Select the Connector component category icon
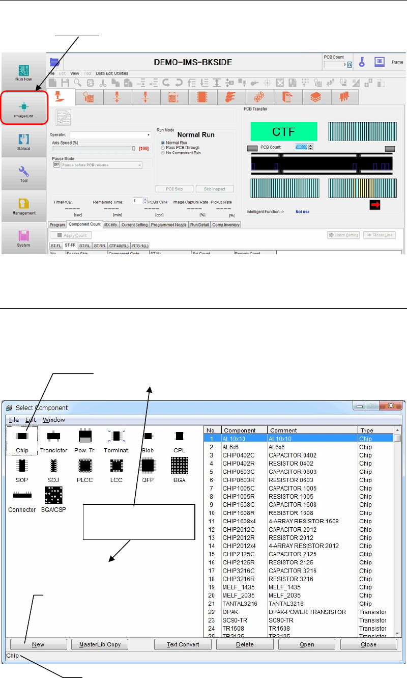The height and width of the screenshot is (678, 407). [x=22, y=502]
